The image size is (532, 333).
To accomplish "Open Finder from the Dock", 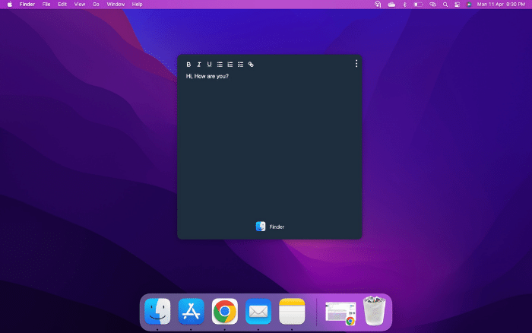I will click(157, 312).
